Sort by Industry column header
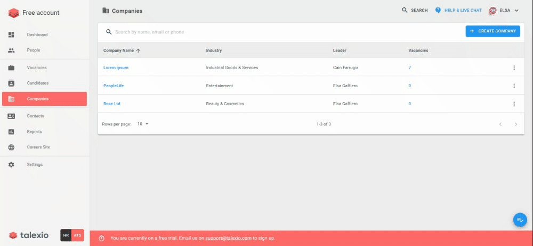533x246 pixels. click(x=214, y=50)
